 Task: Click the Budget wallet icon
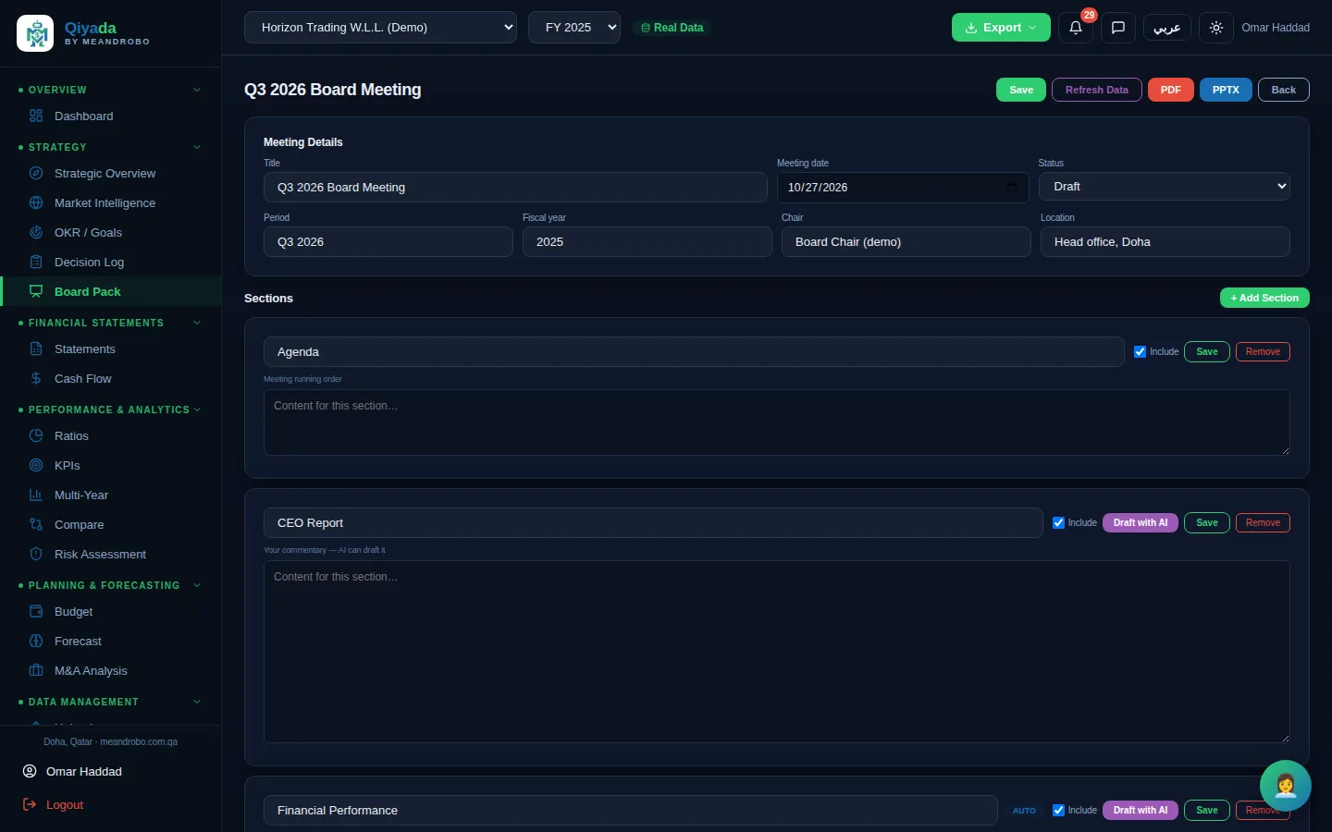click(36, 611)
